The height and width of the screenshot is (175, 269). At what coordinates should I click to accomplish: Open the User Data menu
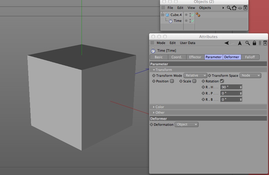pyautogui.click(x=187, y=43)
